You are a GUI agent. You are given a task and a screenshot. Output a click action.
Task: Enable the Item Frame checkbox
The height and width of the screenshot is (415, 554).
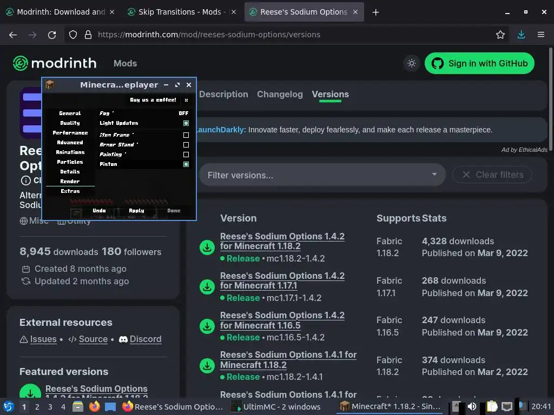(186, 135)
